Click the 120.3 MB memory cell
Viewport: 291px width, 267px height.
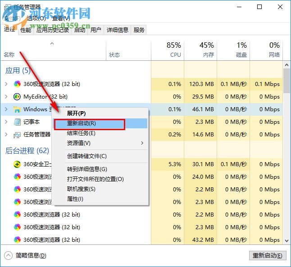pyautogui.click(x=200, y=84)
